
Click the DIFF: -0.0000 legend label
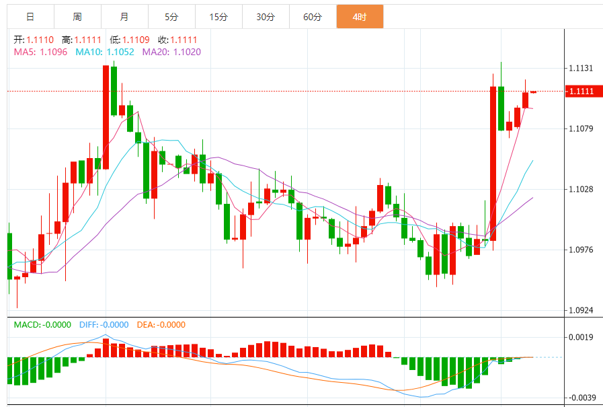click(x=104, y=325)
